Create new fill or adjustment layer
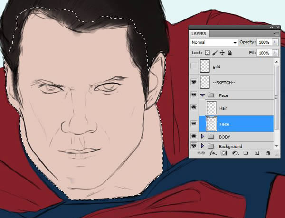Viewport: 285px width, 218px height. coord(235,153)
